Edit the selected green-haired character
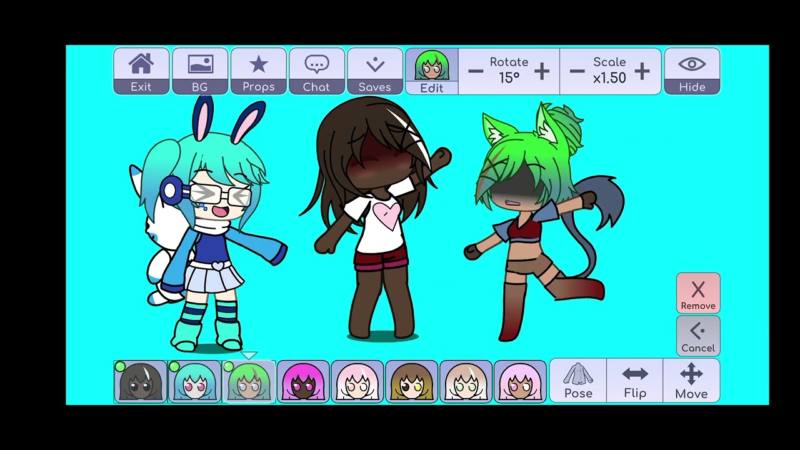 pyautogui.click(x=431, y=71)
